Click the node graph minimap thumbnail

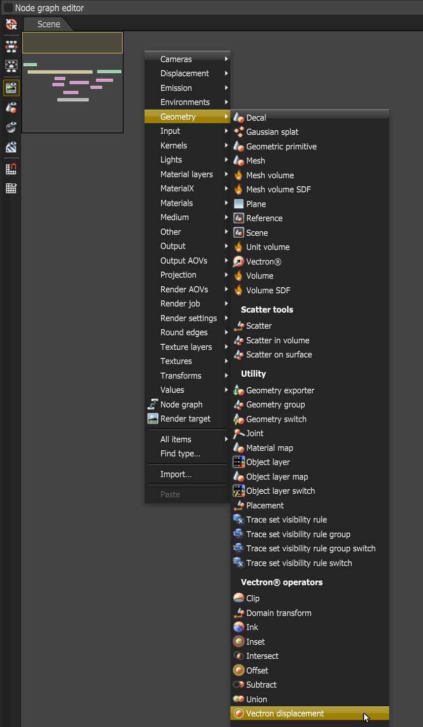point(72,82)
